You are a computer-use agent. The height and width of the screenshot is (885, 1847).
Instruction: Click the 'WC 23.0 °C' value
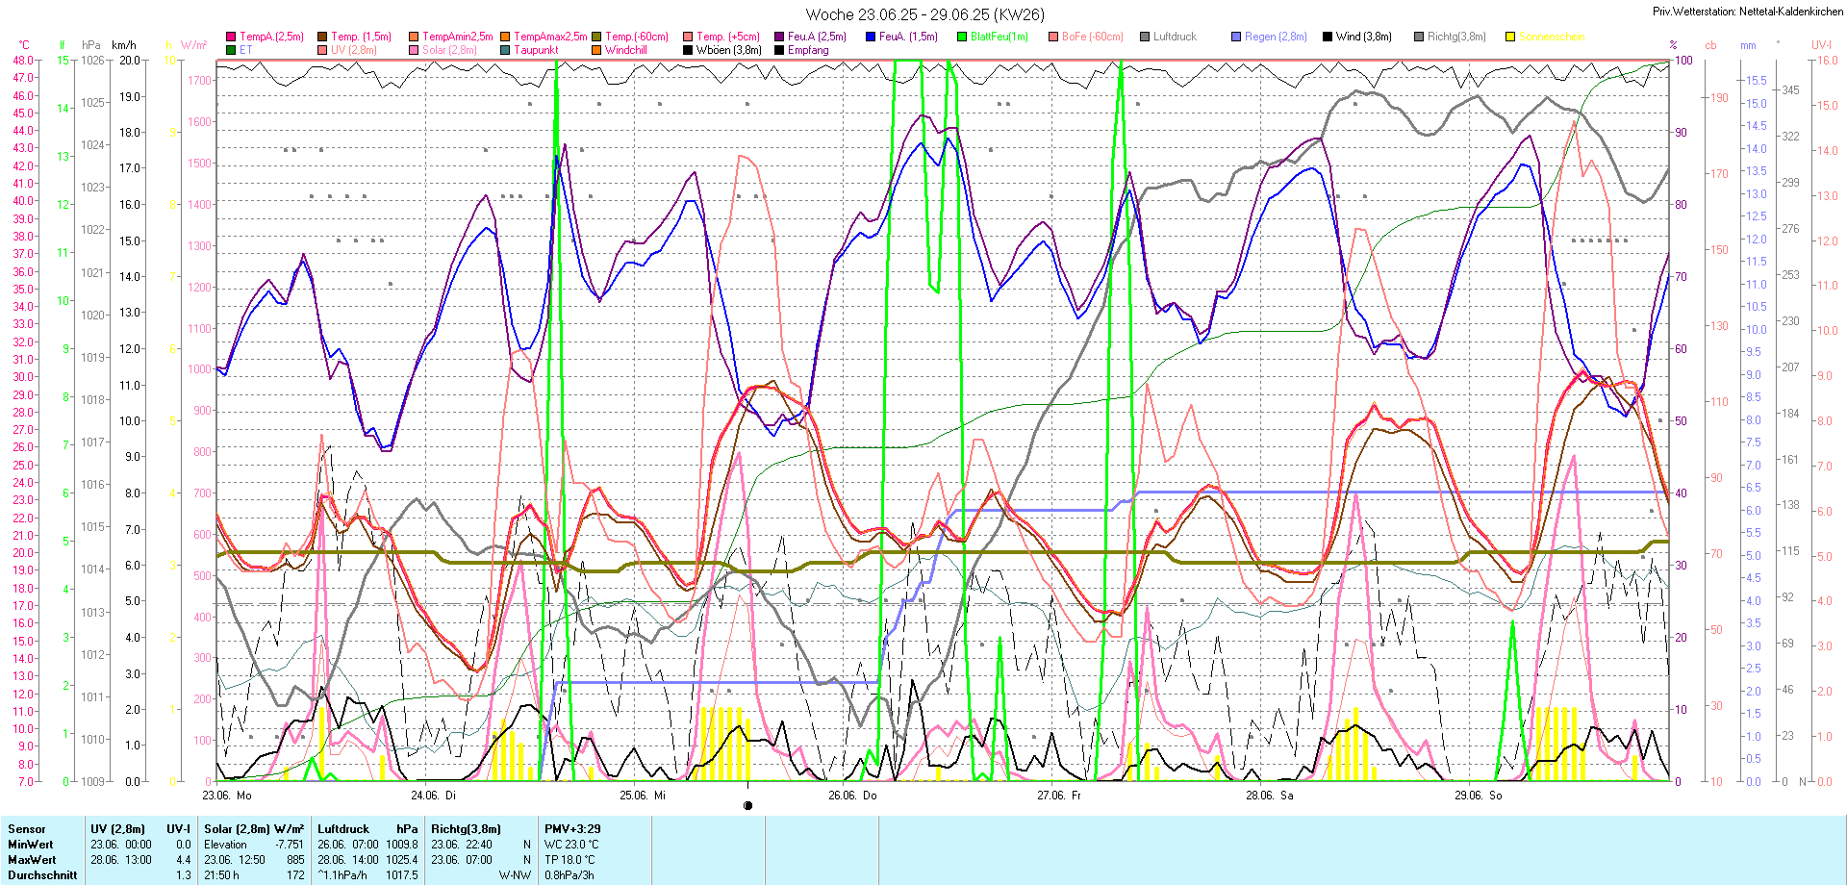[571, 845]
